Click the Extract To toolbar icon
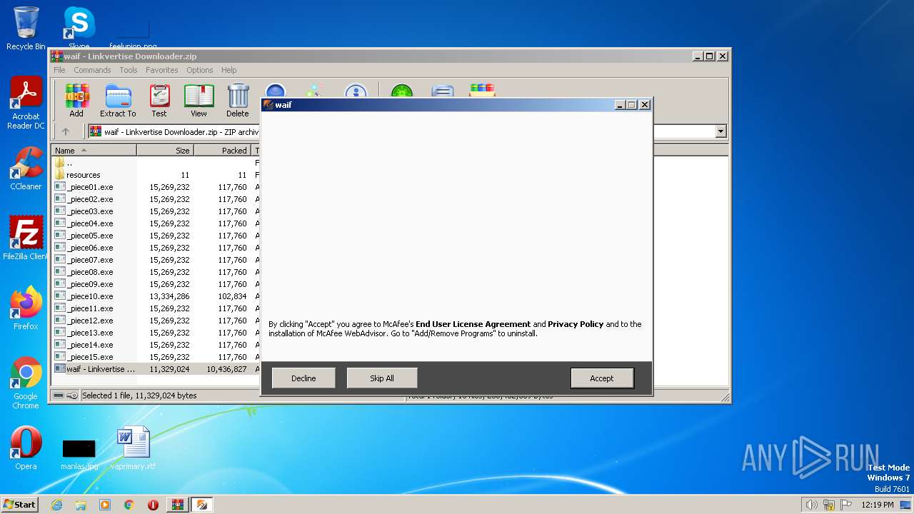 click(118, 101)
